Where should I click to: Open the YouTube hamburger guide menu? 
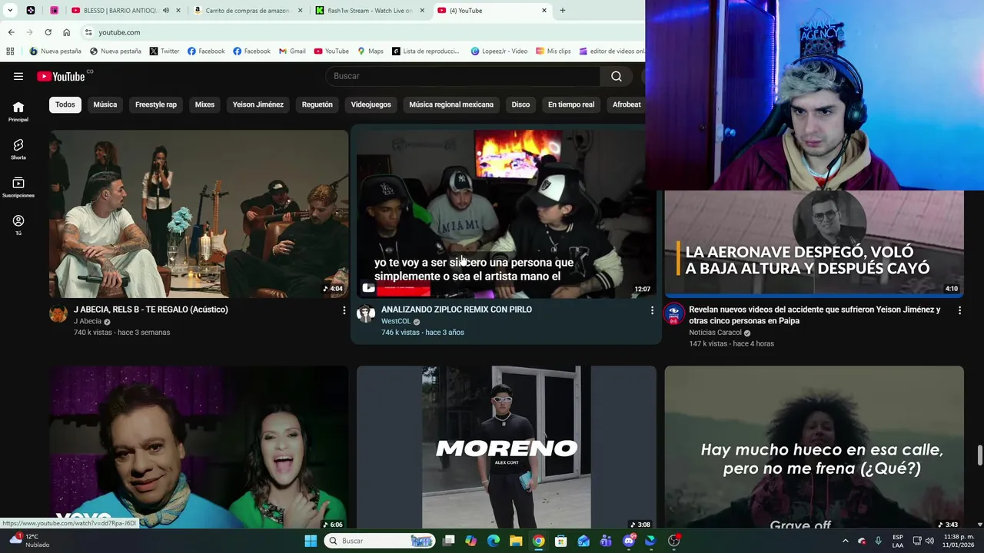tap(18, 76)
